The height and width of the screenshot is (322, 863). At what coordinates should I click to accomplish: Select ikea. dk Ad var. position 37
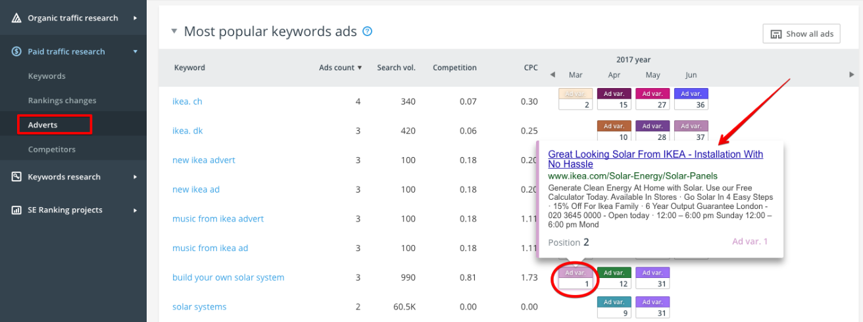(691, 131)
